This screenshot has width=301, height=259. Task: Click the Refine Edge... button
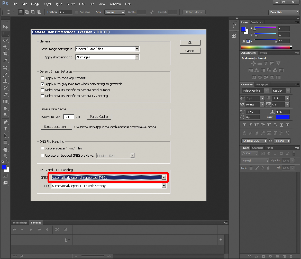pos(194,12)
